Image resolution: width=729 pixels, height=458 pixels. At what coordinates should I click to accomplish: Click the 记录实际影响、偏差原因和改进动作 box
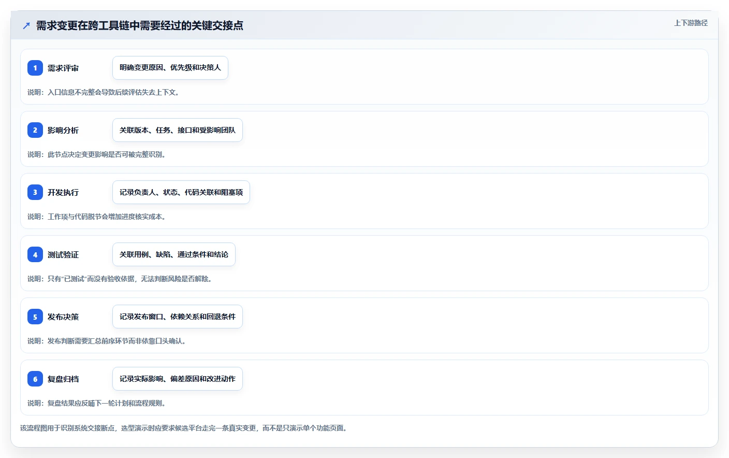click(x=178, y=379)
